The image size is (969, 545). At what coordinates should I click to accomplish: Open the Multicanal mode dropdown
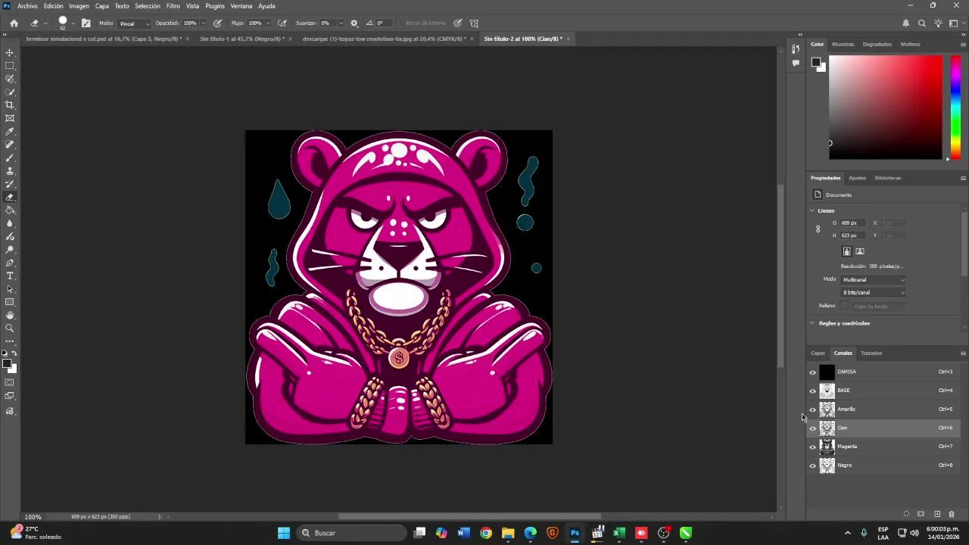tap(873, 280)
